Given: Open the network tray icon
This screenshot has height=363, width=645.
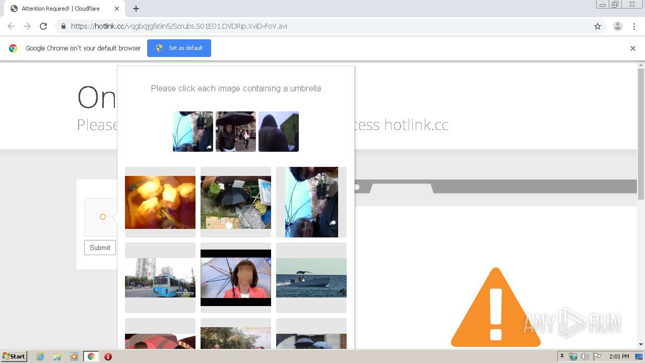Looking at the screenshot, I should pyautogui.click(x=573, y=356).
